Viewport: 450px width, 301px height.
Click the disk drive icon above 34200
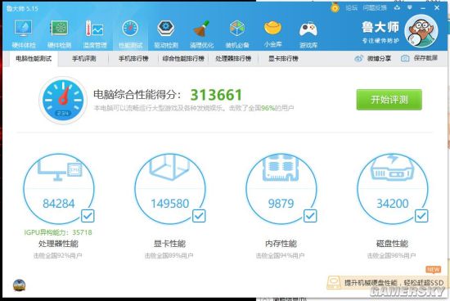(x=392, y=168)
